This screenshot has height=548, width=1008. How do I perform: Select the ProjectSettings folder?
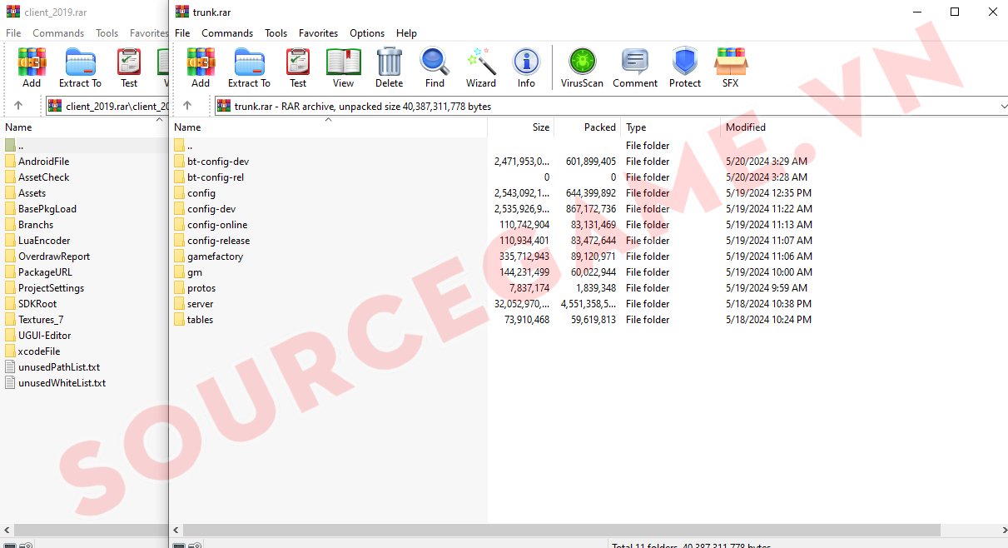point(51,288)
